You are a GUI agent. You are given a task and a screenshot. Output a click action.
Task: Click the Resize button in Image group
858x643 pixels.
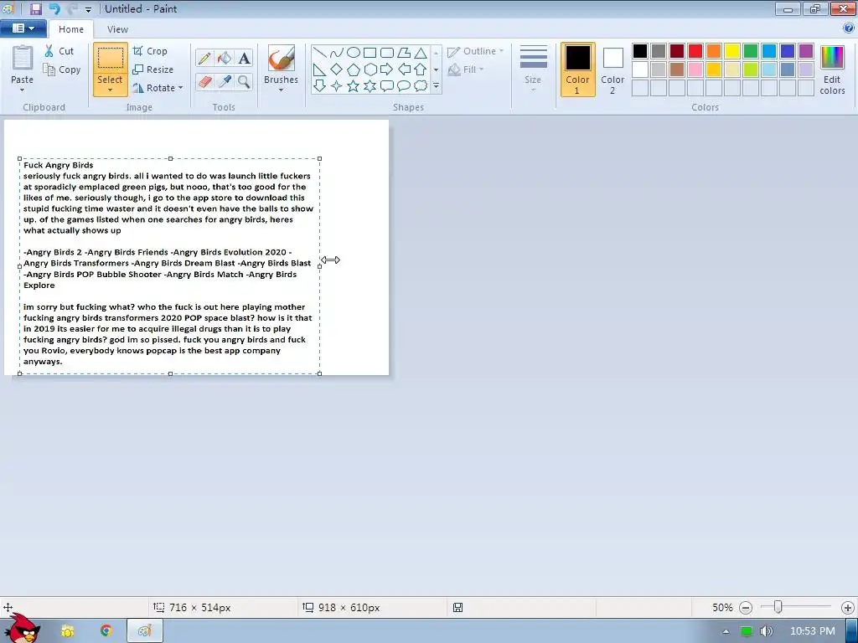click(153, 69)
